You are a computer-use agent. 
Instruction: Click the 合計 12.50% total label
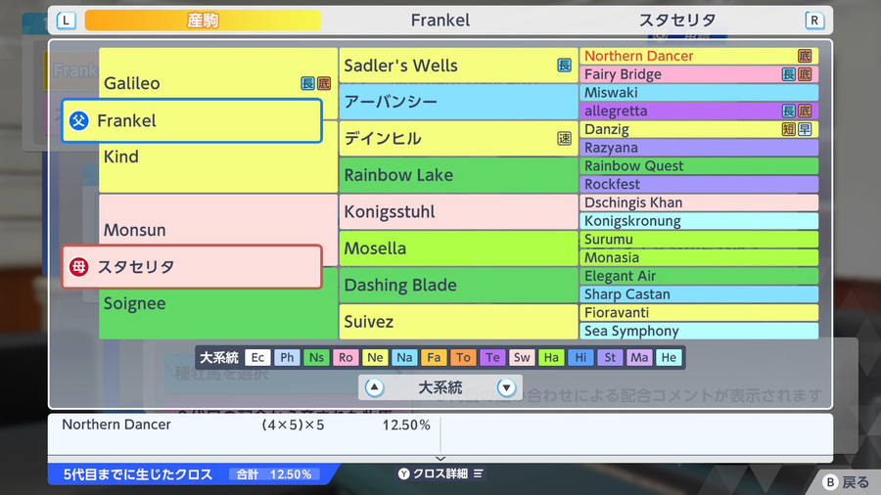274,474
